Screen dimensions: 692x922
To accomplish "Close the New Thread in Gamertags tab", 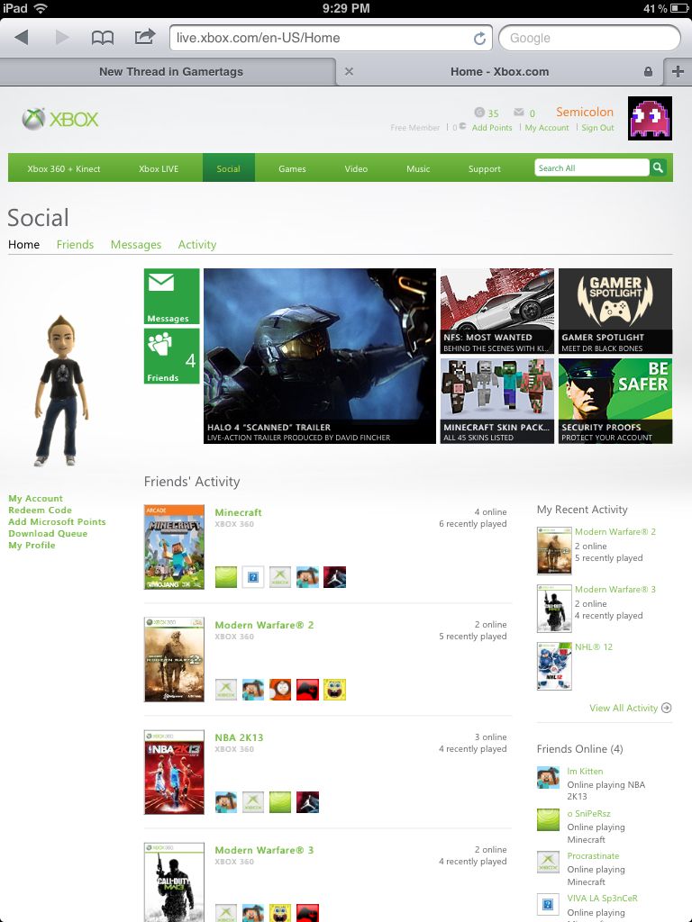I will [349, 71].
